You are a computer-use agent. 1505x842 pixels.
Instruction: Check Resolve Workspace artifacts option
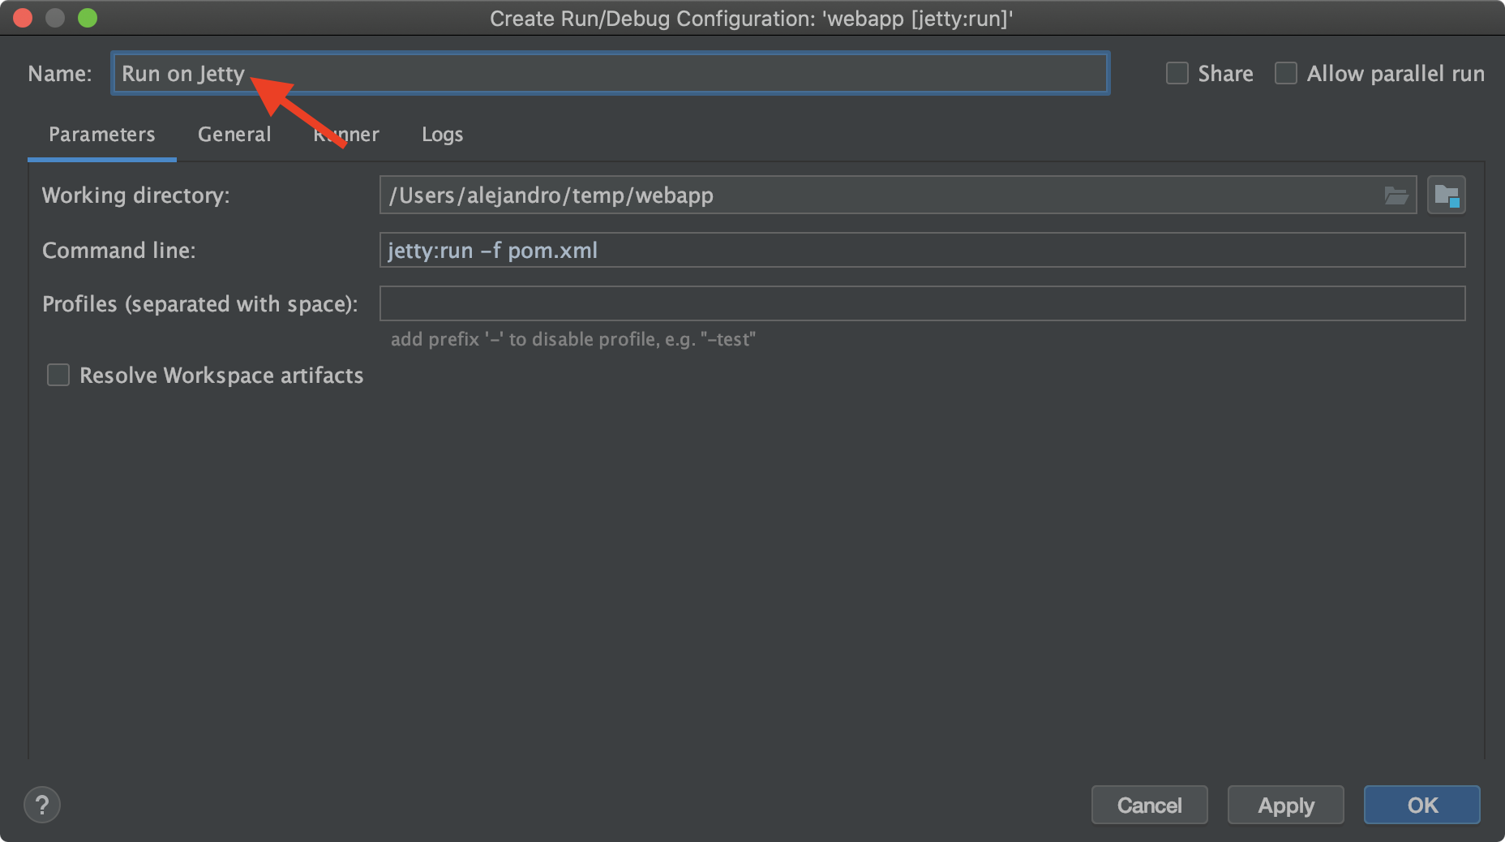click(58, 376)
